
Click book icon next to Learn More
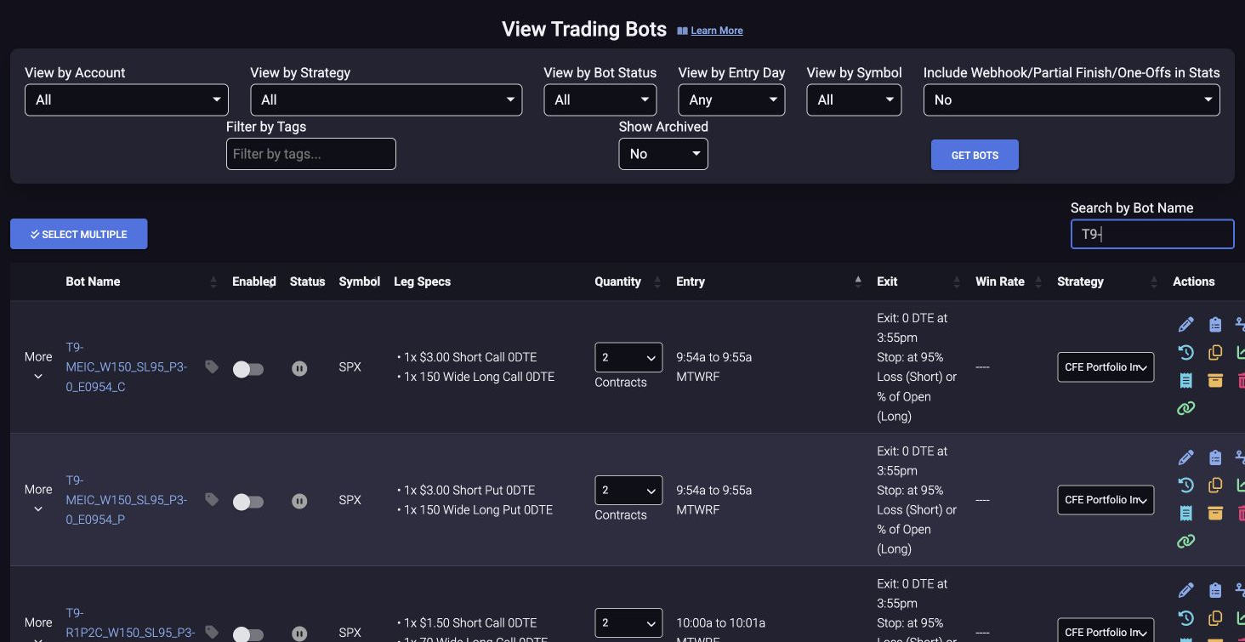(x=682, y=31)
